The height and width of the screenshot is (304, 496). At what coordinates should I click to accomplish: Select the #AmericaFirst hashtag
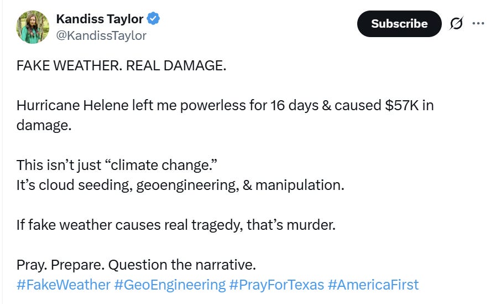pos(373,285)
